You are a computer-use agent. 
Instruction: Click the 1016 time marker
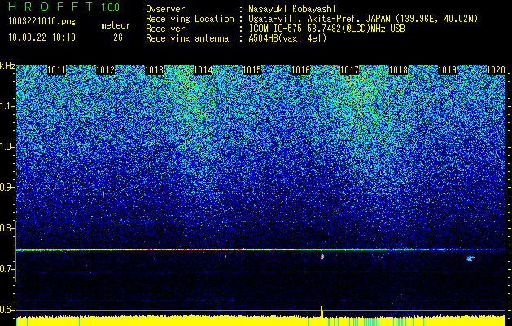tap(300, 70)
